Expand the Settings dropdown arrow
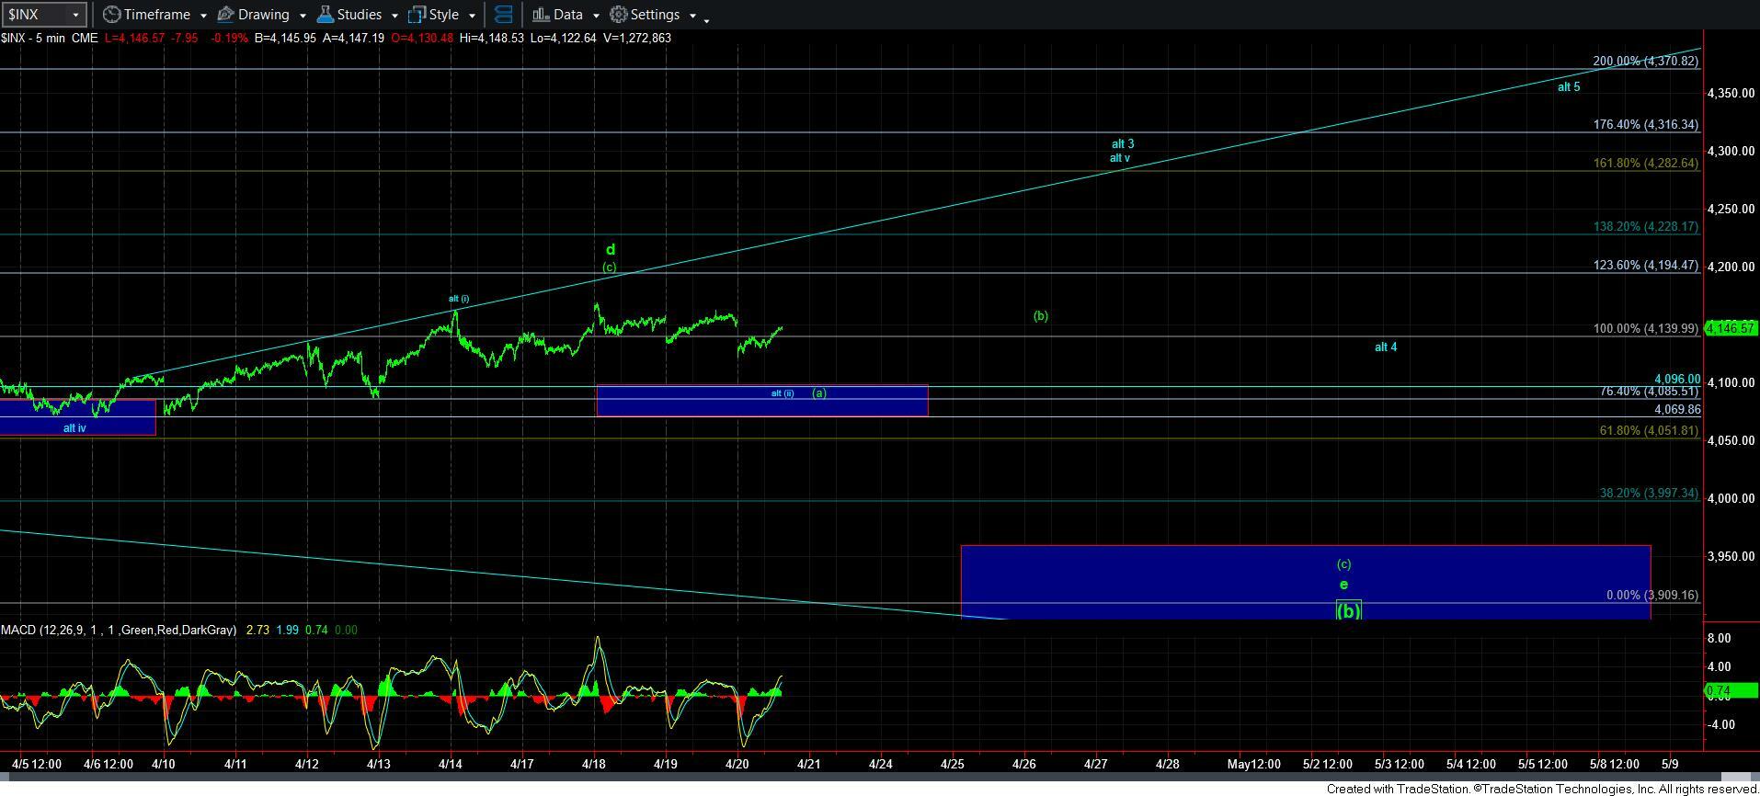 tap(692, 16)
